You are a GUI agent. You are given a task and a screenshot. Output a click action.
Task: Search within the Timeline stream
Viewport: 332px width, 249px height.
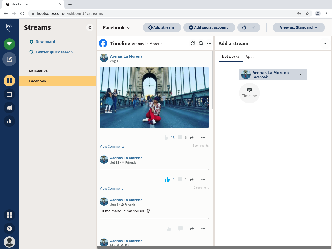click(201, 43)
